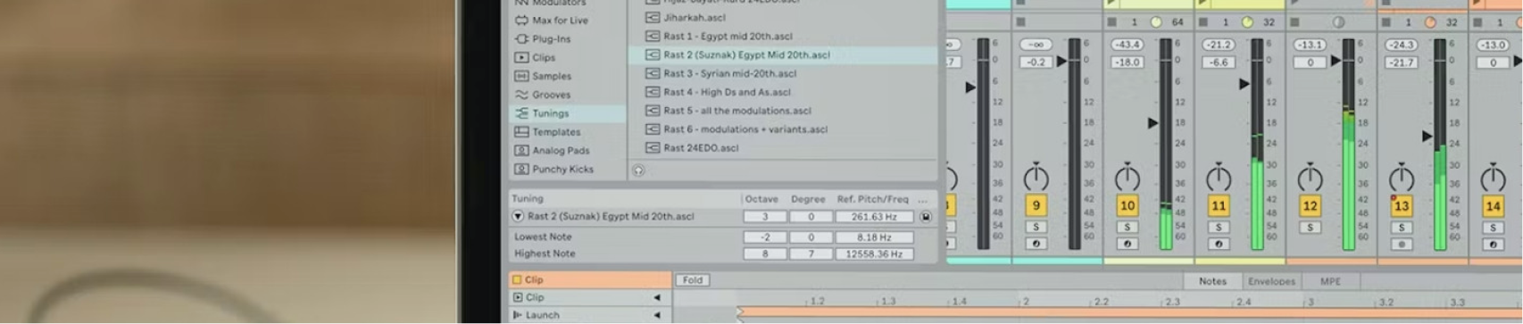Click the preview icon below the file list

coord(638,170)
